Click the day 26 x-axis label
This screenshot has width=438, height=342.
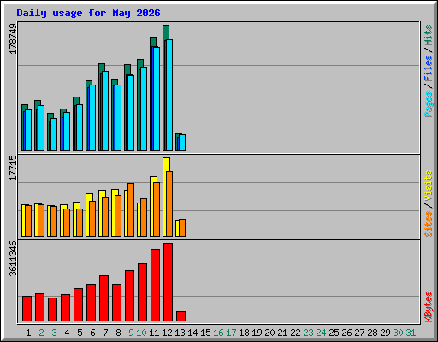[x=346, y=333]
